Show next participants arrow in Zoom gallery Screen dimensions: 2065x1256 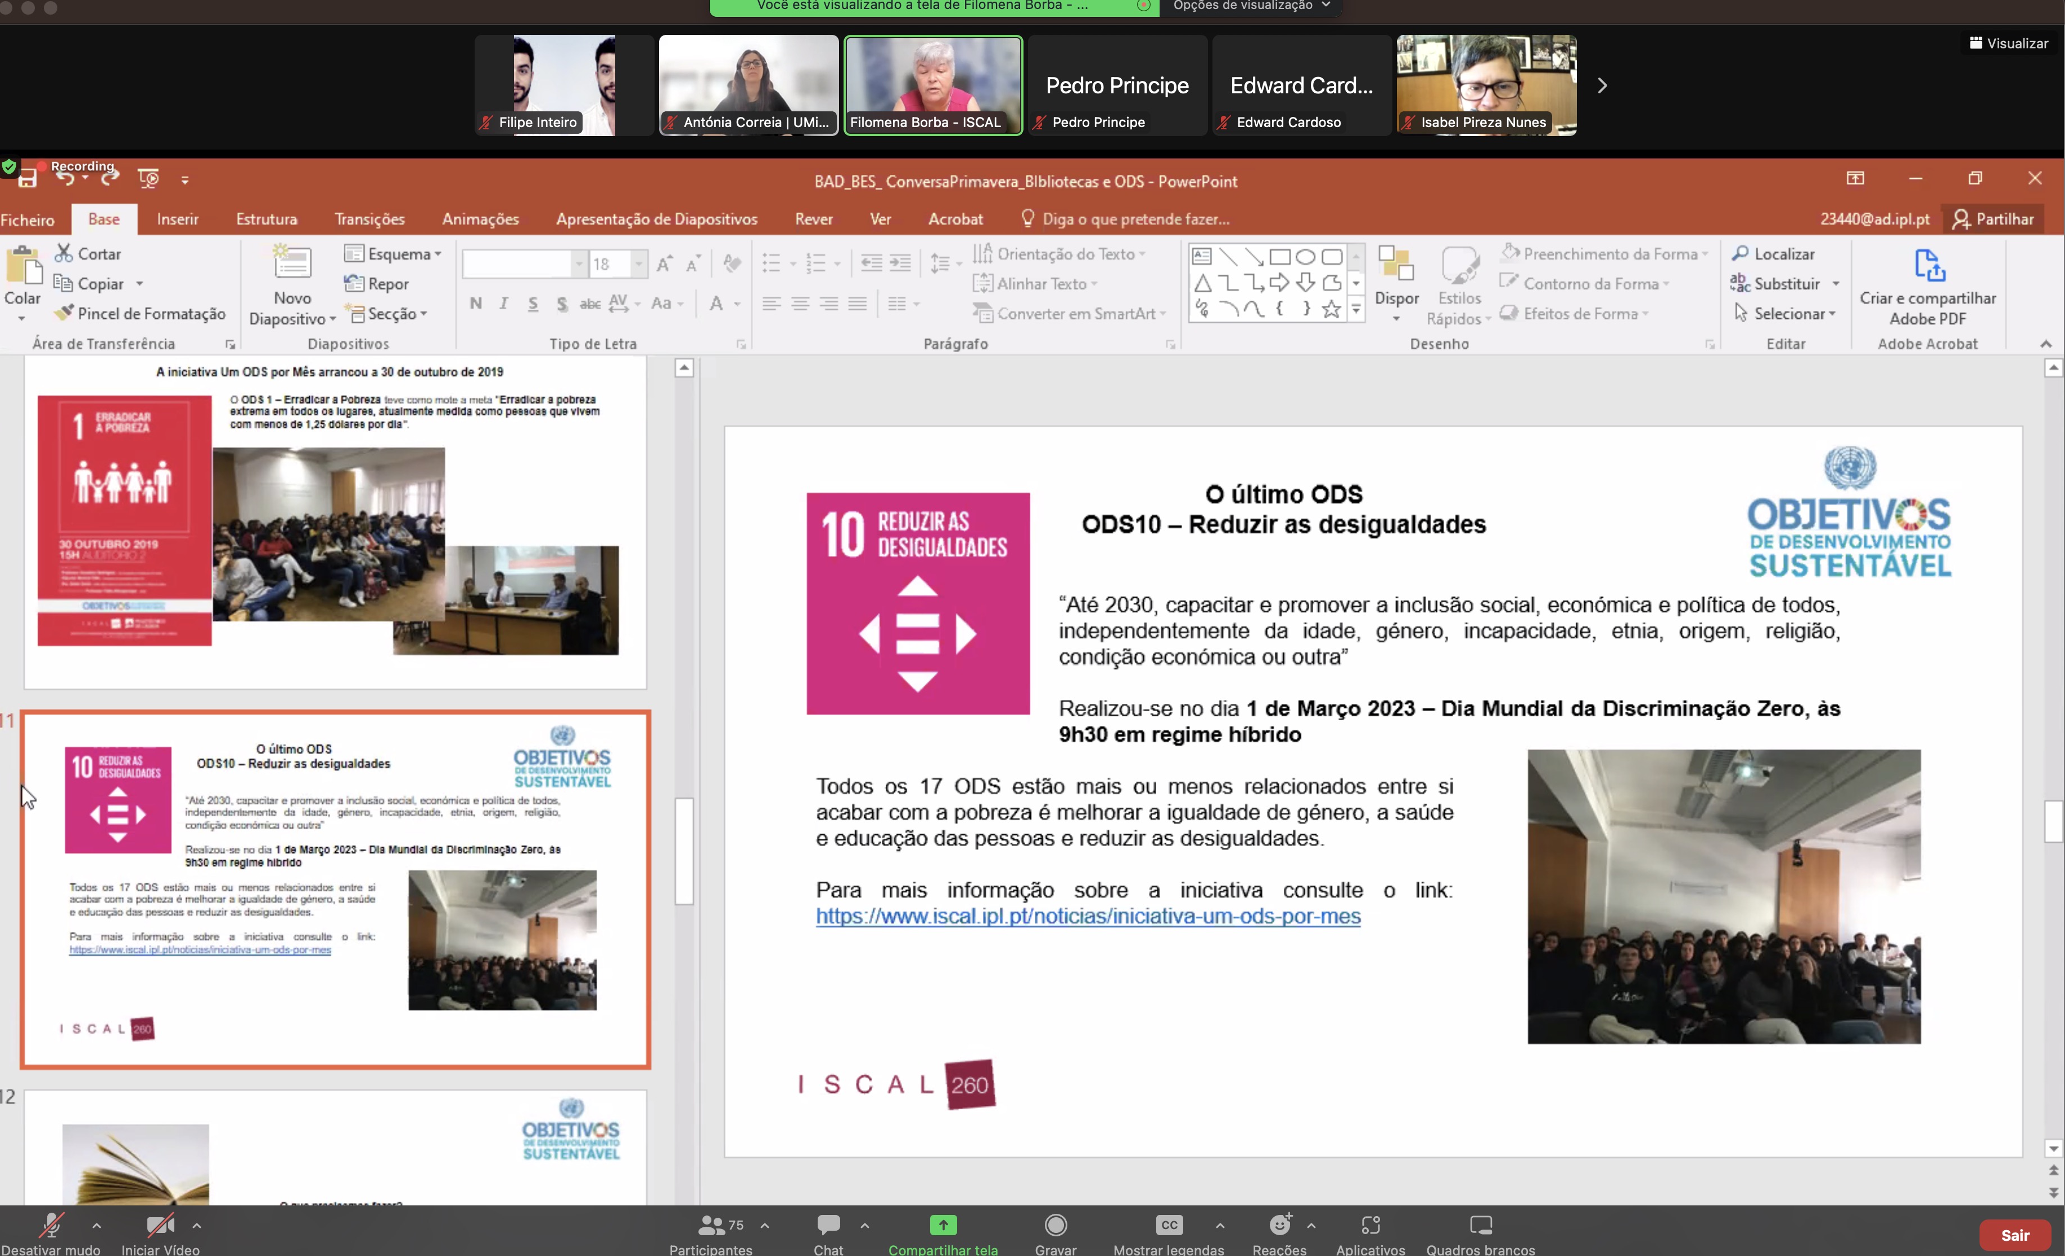[x=1602, y=85]
